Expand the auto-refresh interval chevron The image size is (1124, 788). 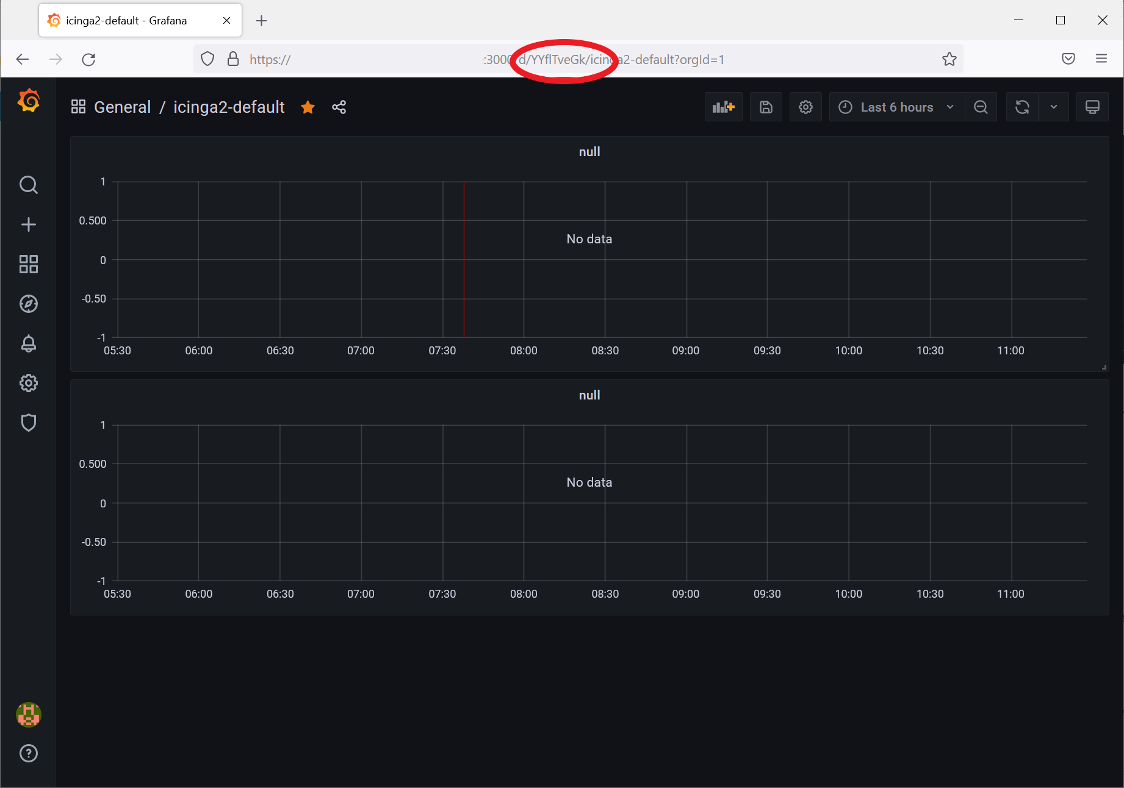pos(1054,107)
